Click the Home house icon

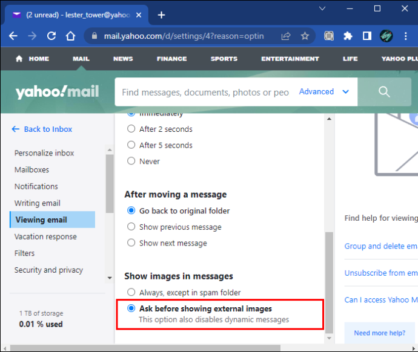19,59
